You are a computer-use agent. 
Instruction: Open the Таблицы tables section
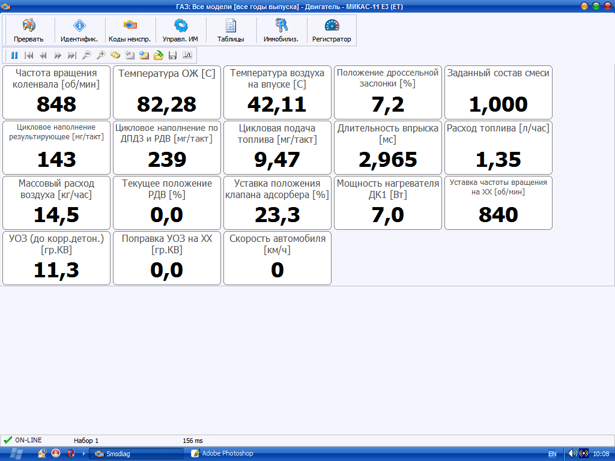point(231,31)
